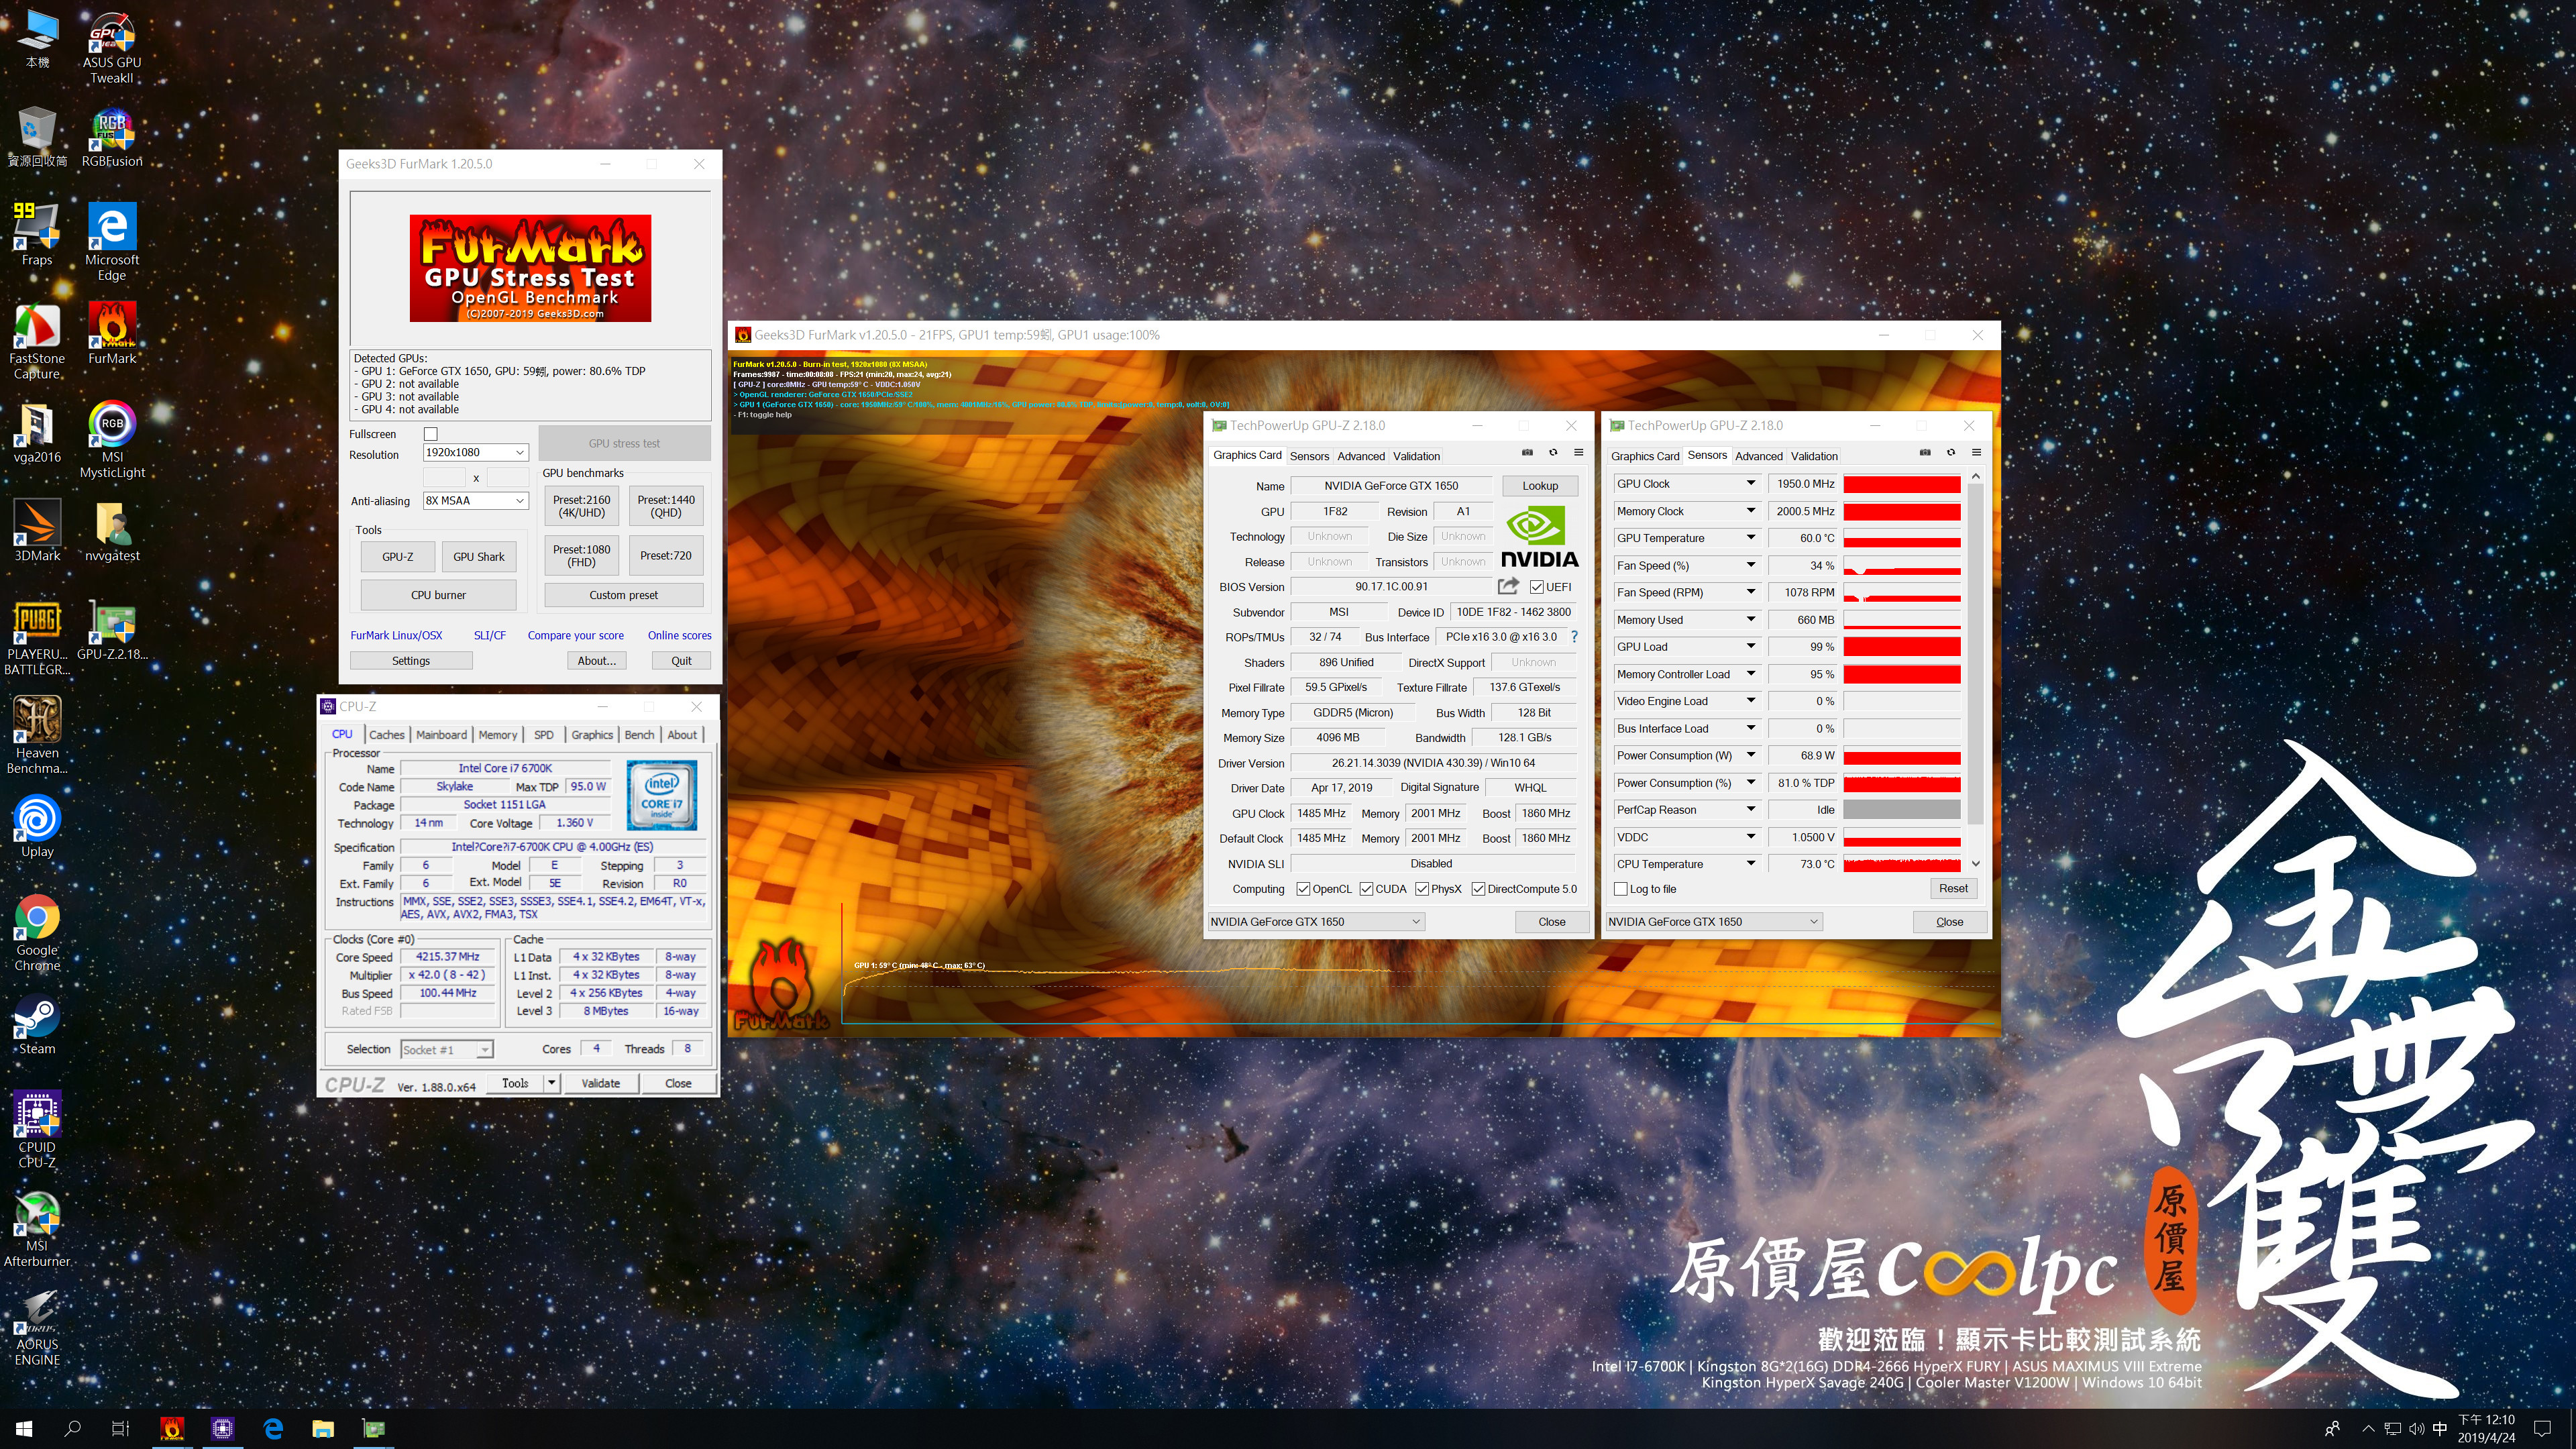Image resolution: width=2576 pixels, height=1449 pixels.
Task: Open taskbar search magnifier
Action: pyautogui.click(x=72, y=1428)
